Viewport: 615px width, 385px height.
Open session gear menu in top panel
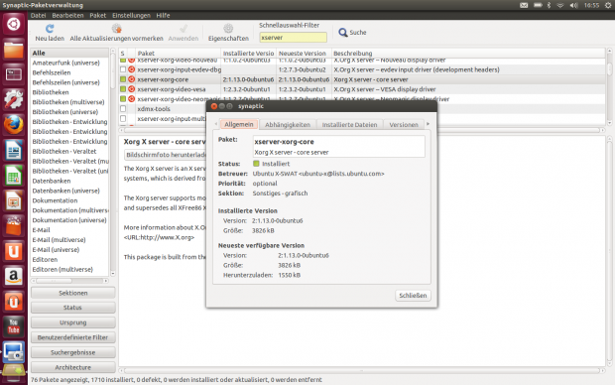pos(608,5)
